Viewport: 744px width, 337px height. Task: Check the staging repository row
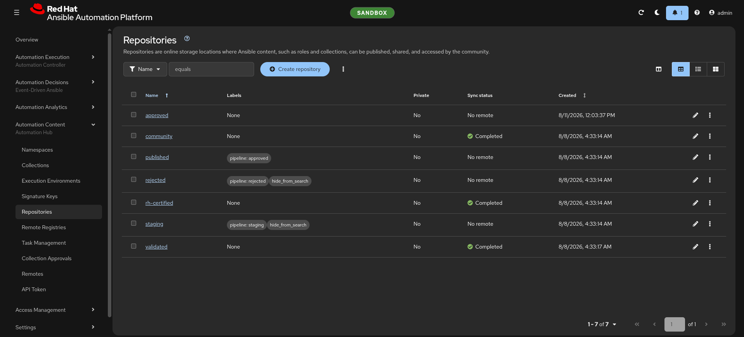pyautogui.click(x=133, y=223)
